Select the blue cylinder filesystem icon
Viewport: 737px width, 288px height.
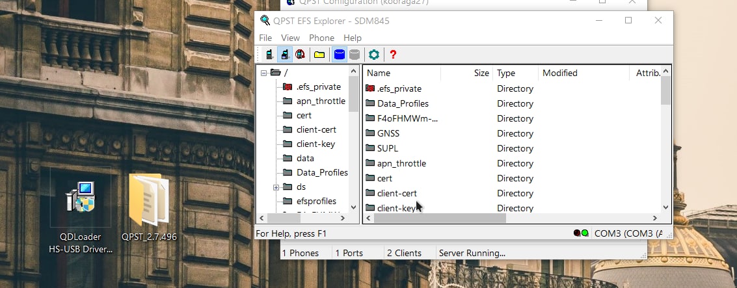pos(340,55)
